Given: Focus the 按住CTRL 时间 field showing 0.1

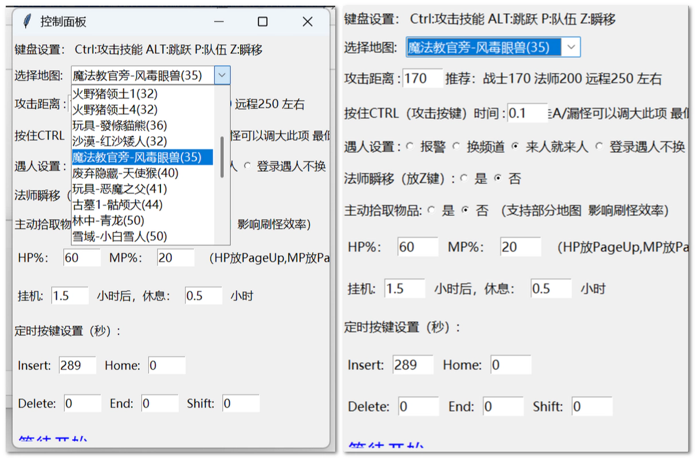Looking at the screenshot, I should point(527,113).
